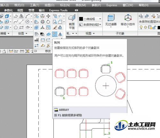Toggle layer on/off lightbulb icon
Viewport: 160px width, 138px height.
pos(141,28)
